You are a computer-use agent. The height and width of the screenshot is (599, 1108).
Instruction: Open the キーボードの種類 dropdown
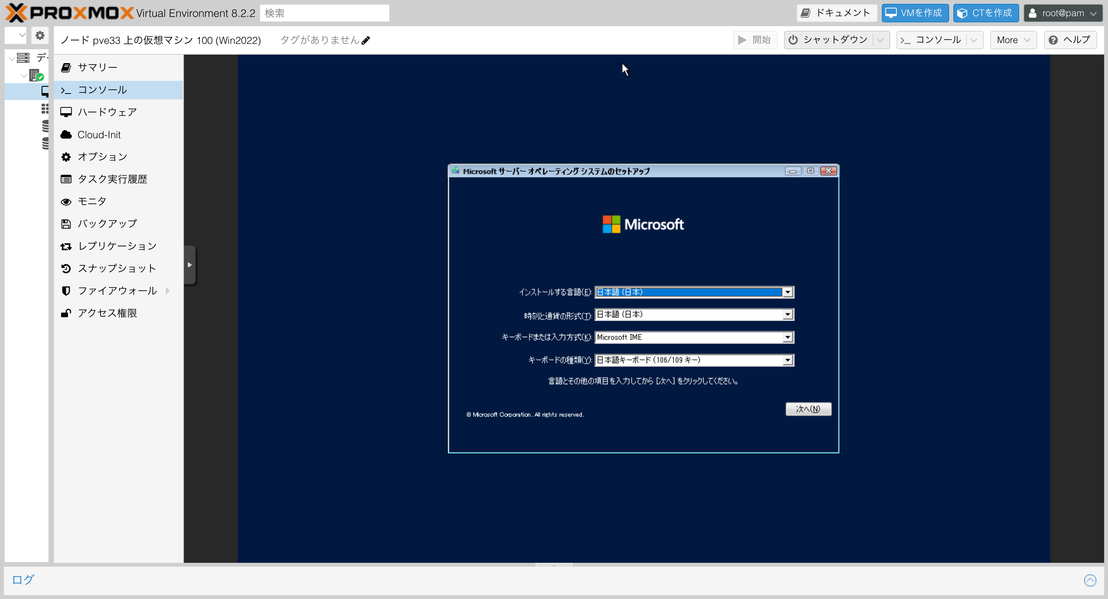tap(787, 360)
